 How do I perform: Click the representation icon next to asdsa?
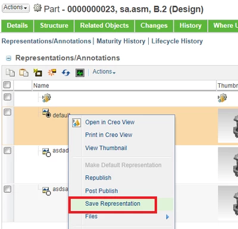46,191
